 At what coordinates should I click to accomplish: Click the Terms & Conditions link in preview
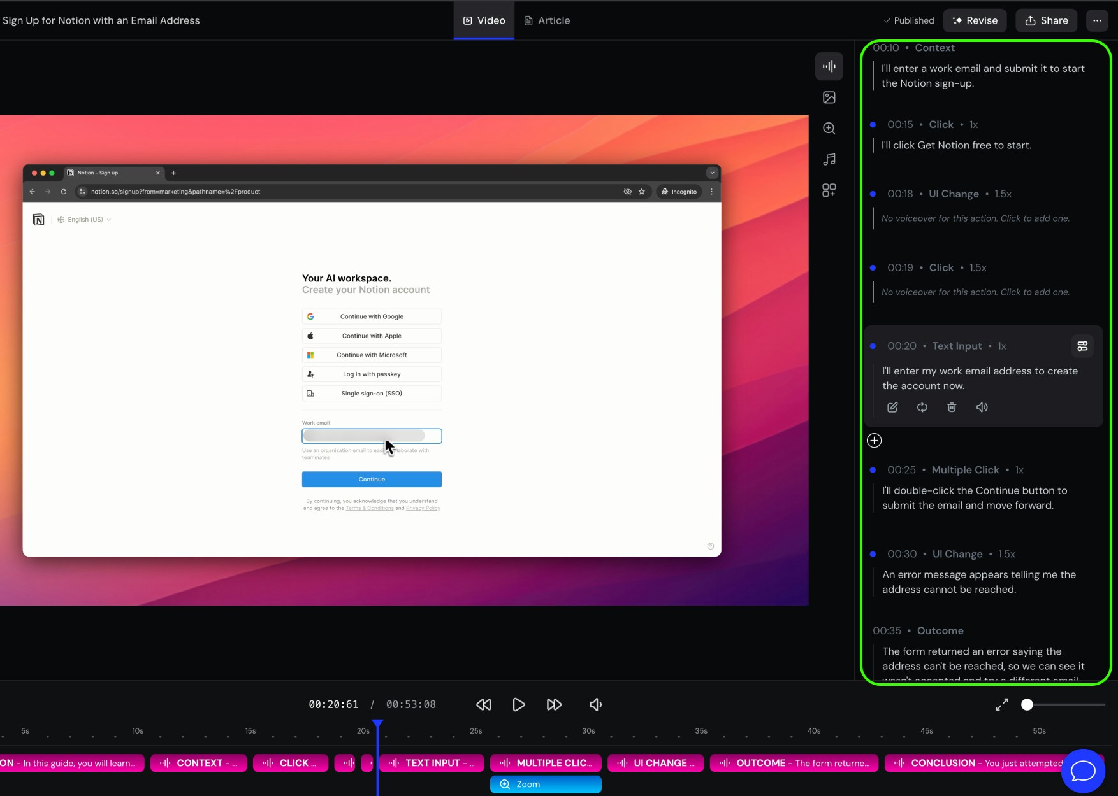coord(369,508)
